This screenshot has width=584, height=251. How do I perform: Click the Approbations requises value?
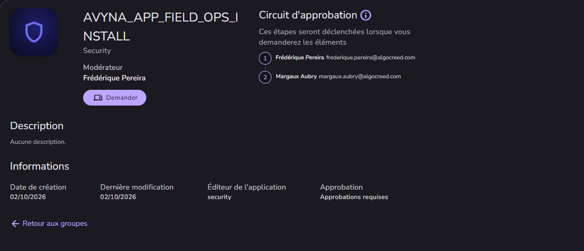[354, 197]
